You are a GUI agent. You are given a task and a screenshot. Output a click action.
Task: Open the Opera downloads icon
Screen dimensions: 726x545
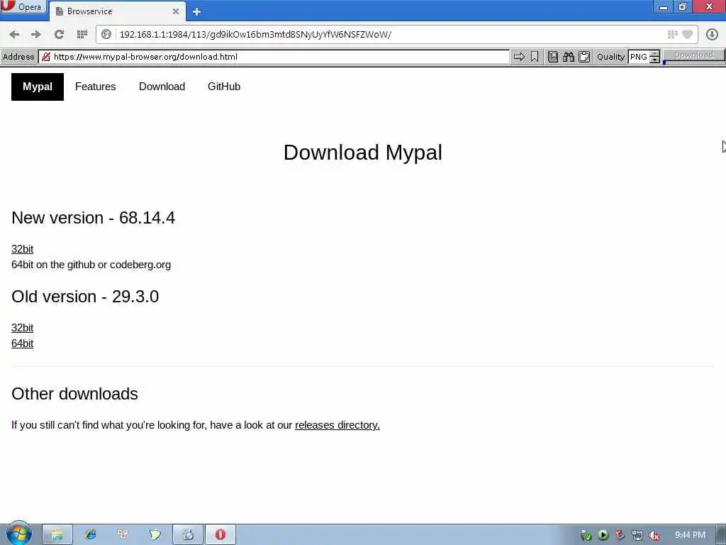[712, 34]
